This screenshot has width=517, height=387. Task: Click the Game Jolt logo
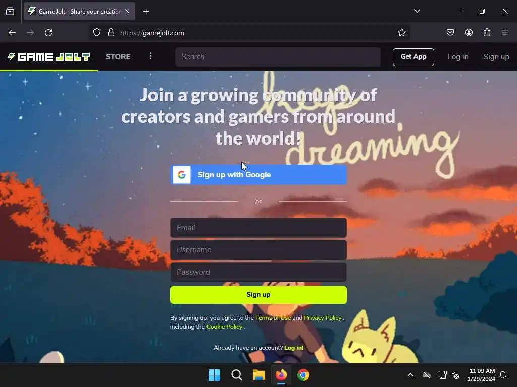[49, 57]
